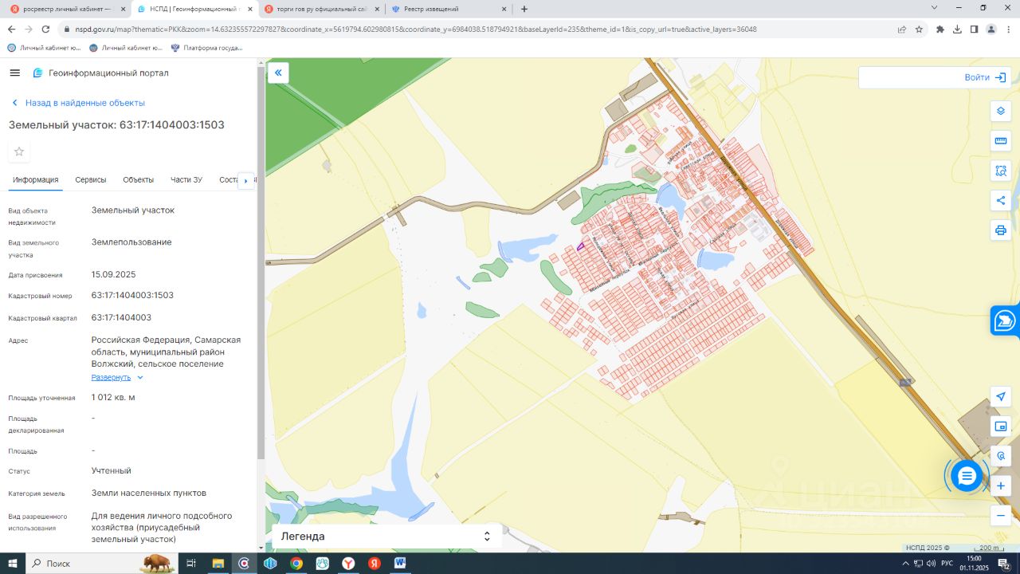The width and height of the screenshot is (1020, 574).
Task: Activate the area search selection tool
Action: tap(1001, 171)
